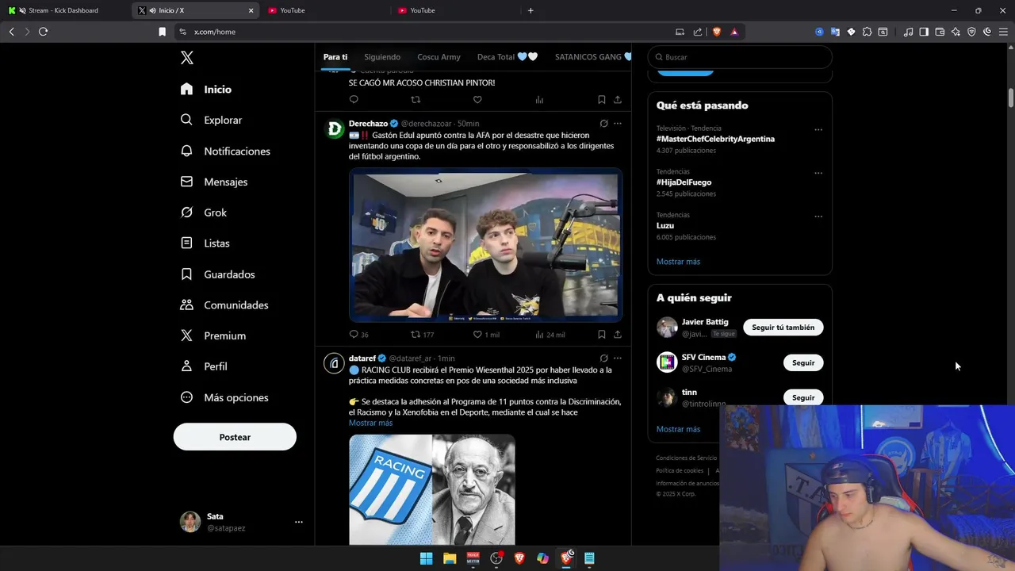Open Grok action on Derechazo post
Viewport: 1015px width, 571px height.
tap(603, 124)
